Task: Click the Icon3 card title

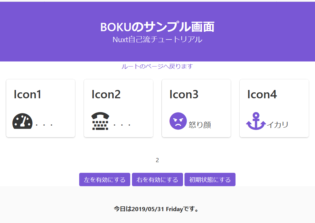Action: [x=184, y=94]
